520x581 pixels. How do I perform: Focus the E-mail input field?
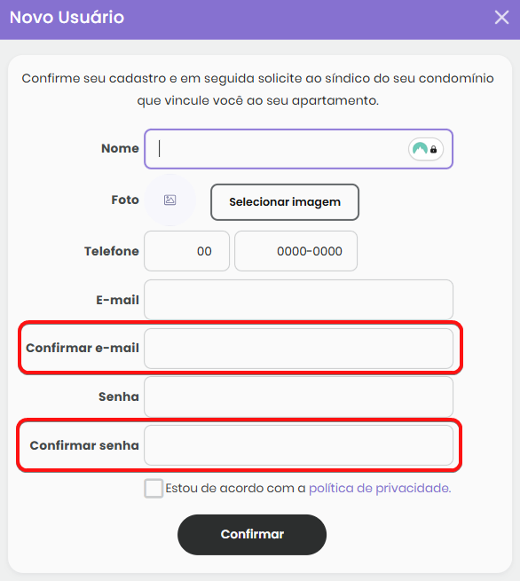(298, 300)
